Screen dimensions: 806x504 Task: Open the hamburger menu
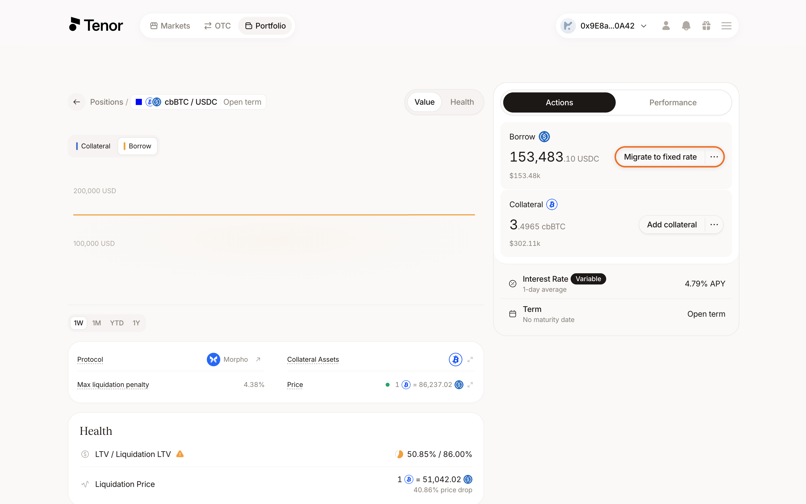point(727,26)
